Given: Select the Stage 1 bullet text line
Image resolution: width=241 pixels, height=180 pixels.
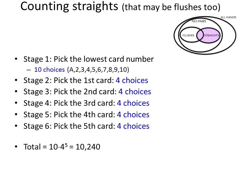Looking at the screenshot, I should click(89, 59).
